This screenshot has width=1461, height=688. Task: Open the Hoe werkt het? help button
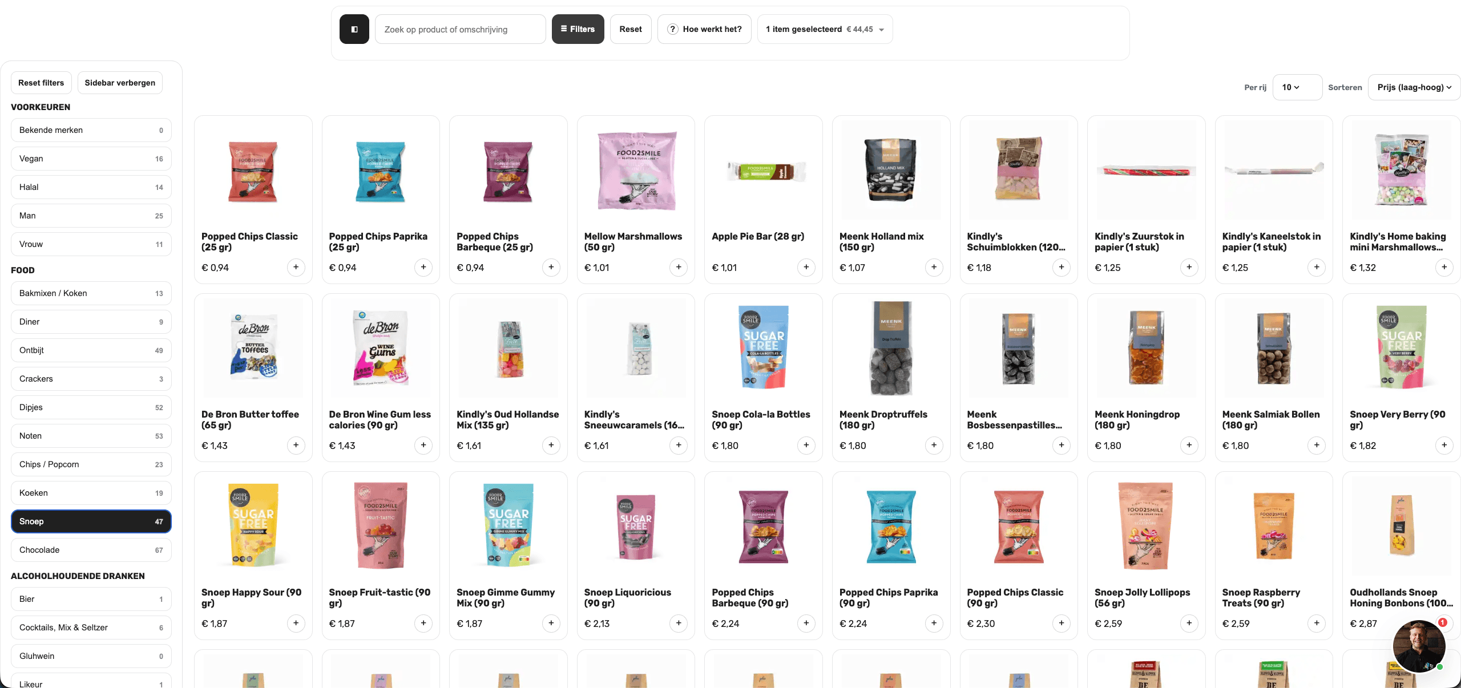(x=704, y=29)
